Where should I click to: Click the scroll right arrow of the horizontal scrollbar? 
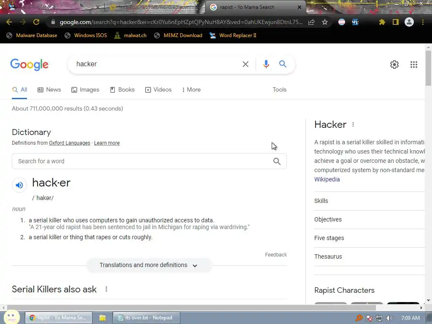(x=421, y=308)
